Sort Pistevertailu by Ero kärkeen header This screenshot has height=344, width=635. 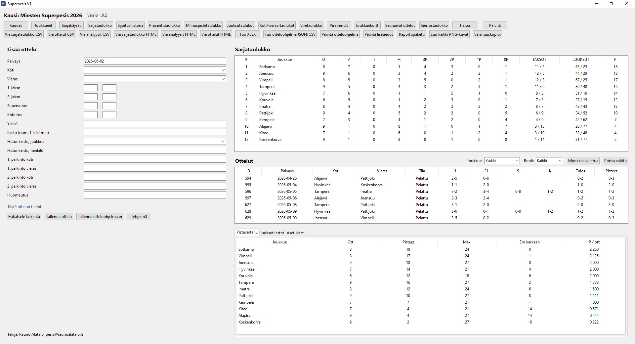click(x=529, y=242)
